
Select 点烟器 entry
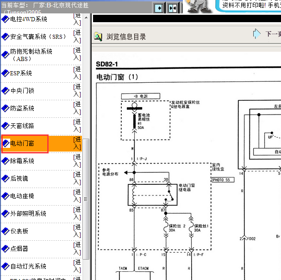[x=19, y=249]
